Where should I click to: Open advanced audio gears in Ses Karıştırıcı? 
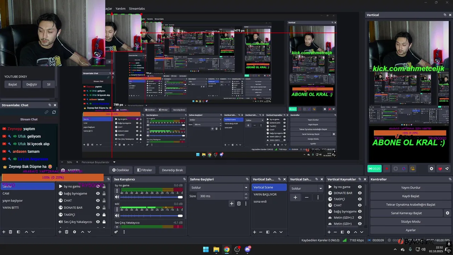[x=116, y=232]
